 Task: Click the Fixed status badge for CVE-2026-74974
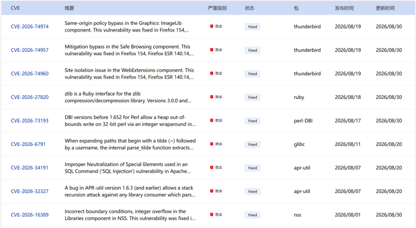(252, 27)
